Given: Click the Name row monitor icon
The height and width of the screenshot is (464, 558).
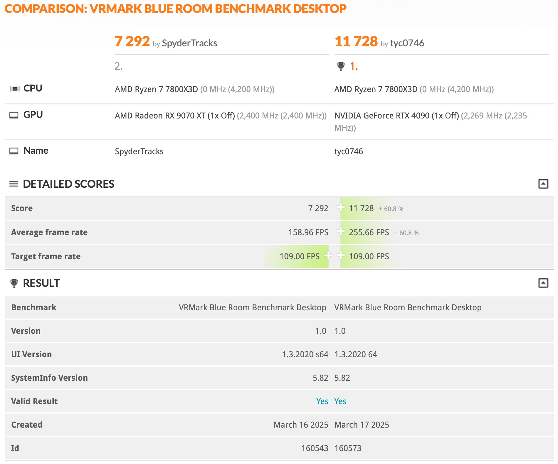Looking at the screenshot, I should (14, 151).
